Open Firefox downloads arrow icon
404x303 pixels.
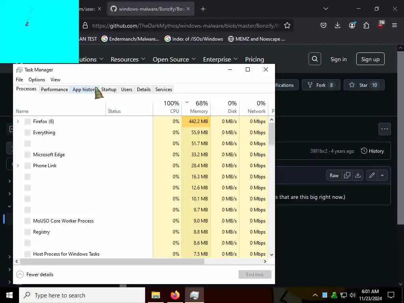coord(338,25)
